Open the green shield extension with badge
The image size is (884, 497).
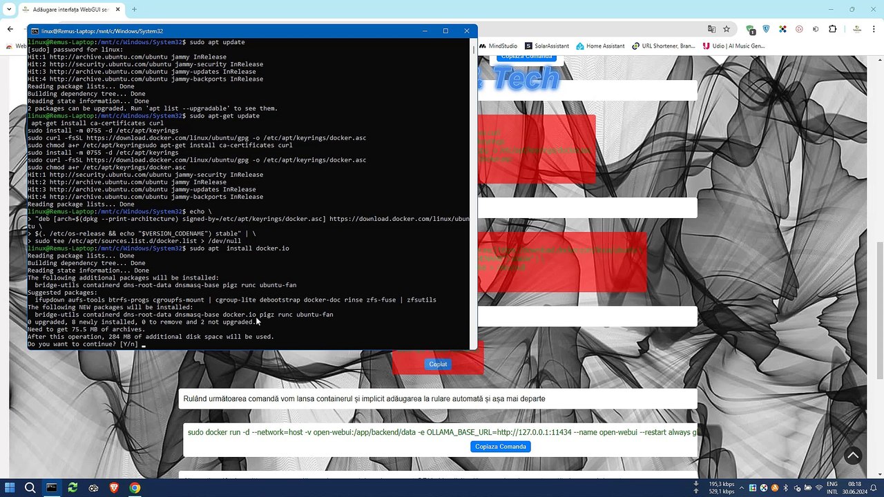tap(750, 29)
